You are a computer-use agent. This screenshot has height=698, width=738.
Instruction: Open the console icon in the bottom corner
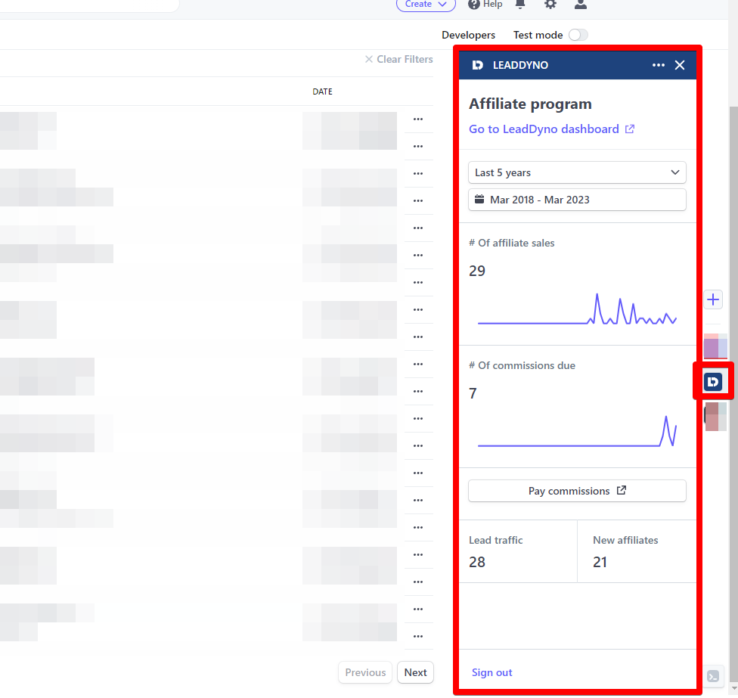(x=713, y=676)
